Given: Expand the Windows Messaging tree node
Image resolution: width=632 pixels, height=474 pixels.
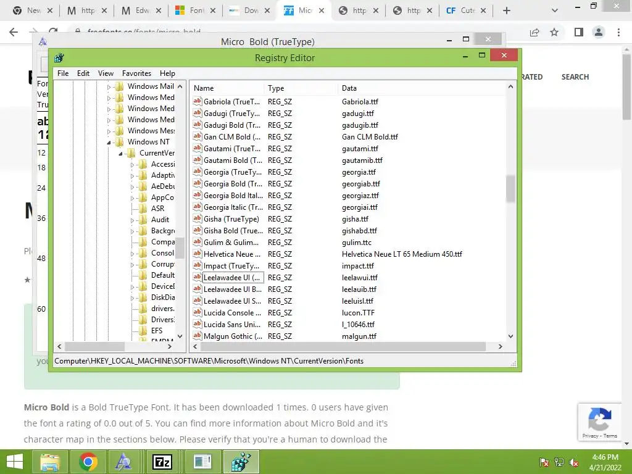Looking at the screenshot, I should tap(109, 131).
